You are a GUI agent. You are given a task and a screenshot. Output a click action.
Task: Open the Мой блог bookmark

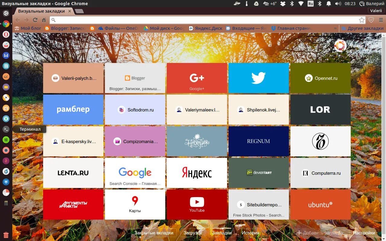[28, 28]
